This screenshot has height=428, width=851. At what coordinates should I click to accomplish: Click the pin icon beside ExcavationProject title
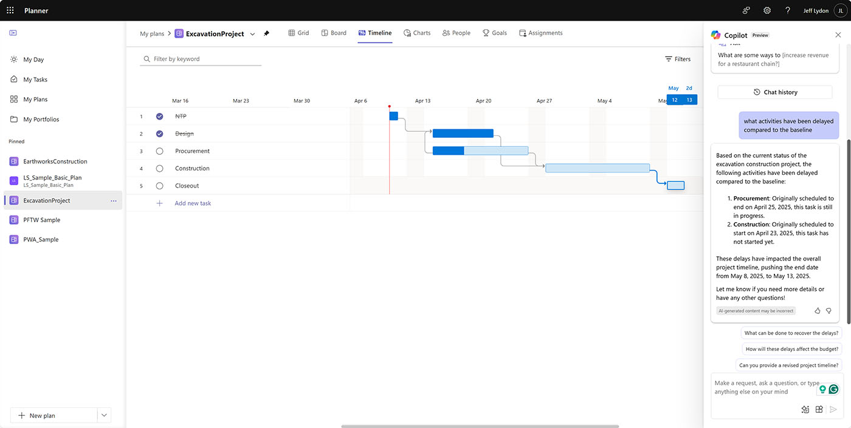(266, 33)
